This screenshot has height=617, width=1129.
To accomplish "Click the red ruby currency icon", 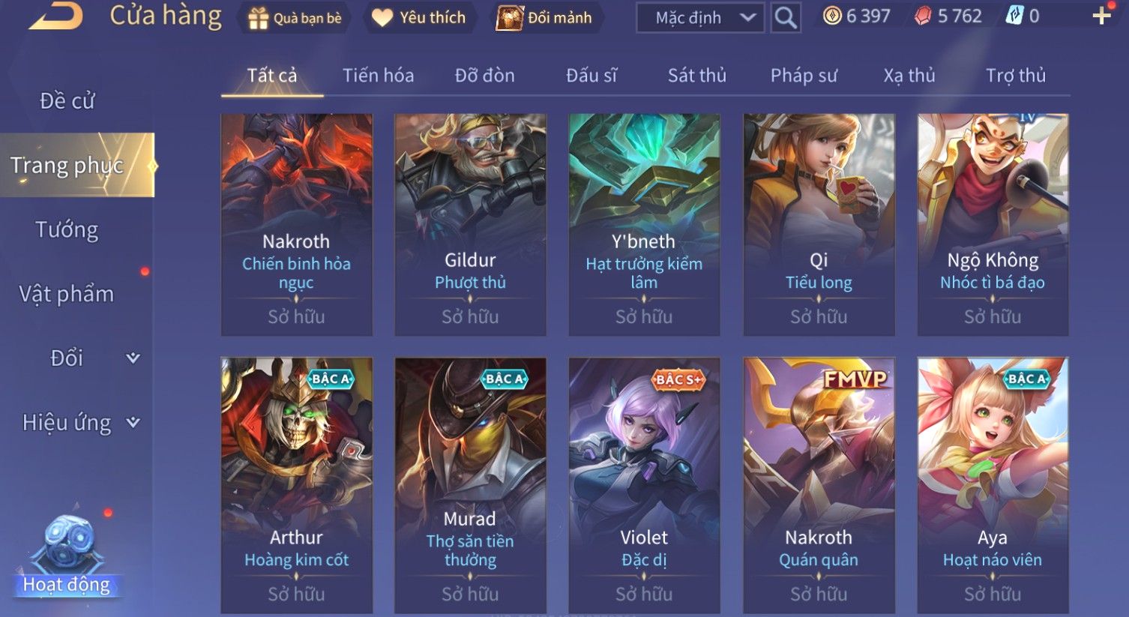I will pos(923,16).
